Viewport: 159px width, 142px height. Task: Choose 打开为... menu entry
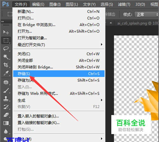(59, 31)
